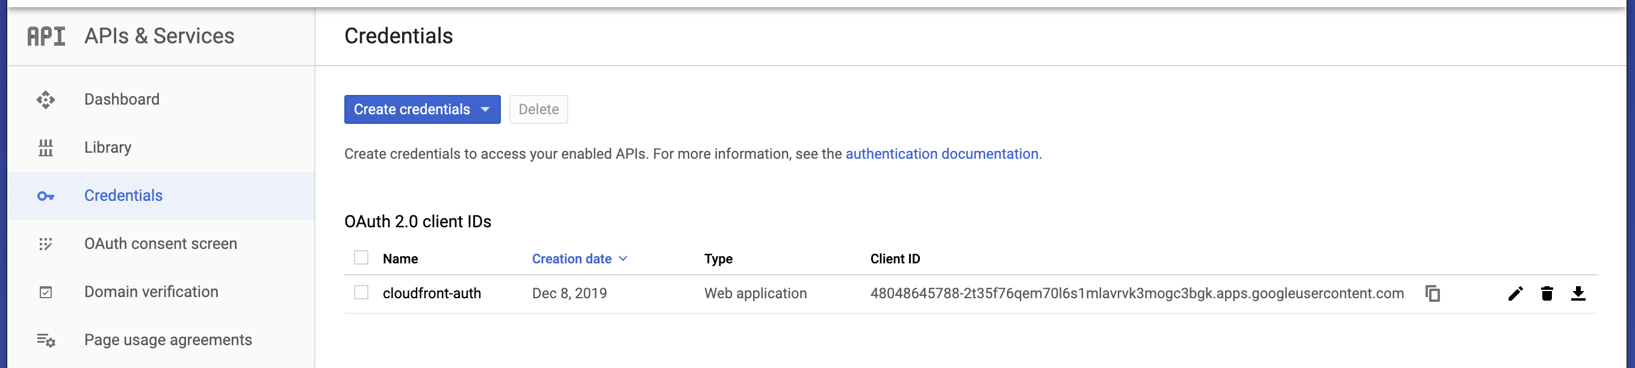Open the authentication documentation link
Viewport: 1635px width, 368px height.
coord(942,154)
